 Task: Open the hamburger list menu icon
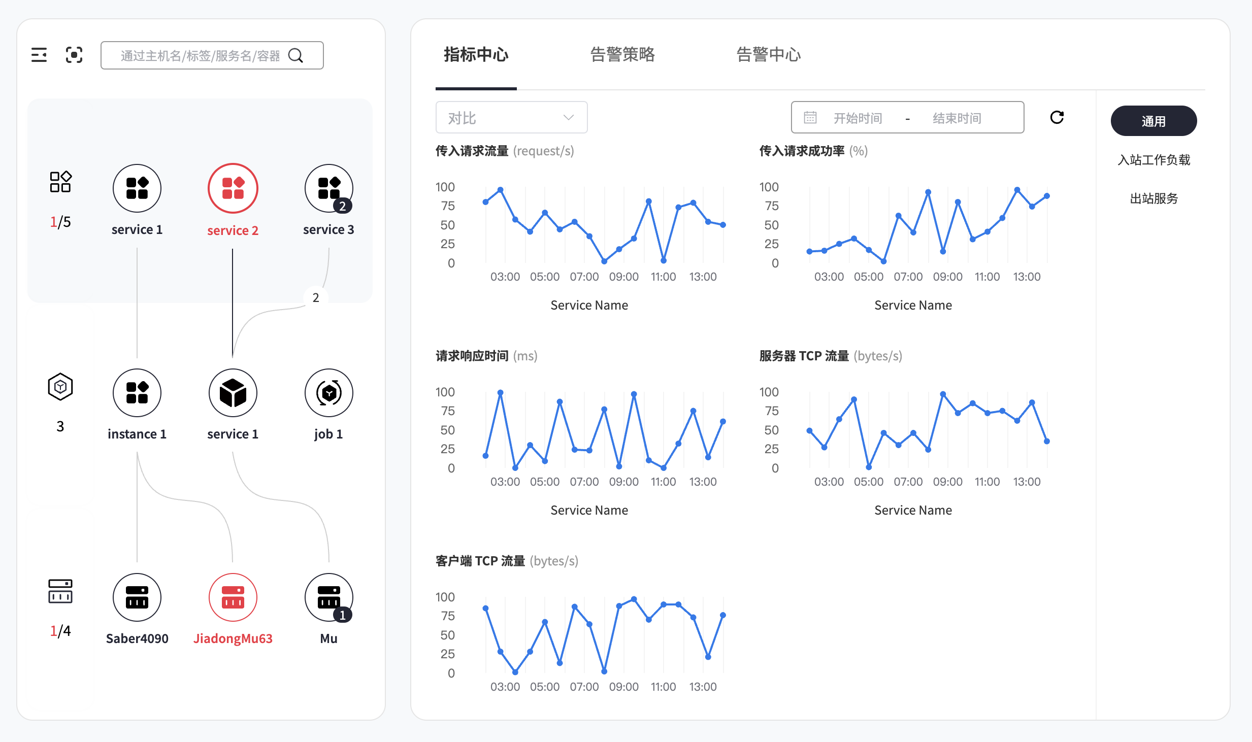point(39,55)
